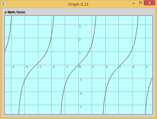The height and width of the screenshot is (119, 157).
Task: Click the x-axis label -3
Action: point(40,67)
